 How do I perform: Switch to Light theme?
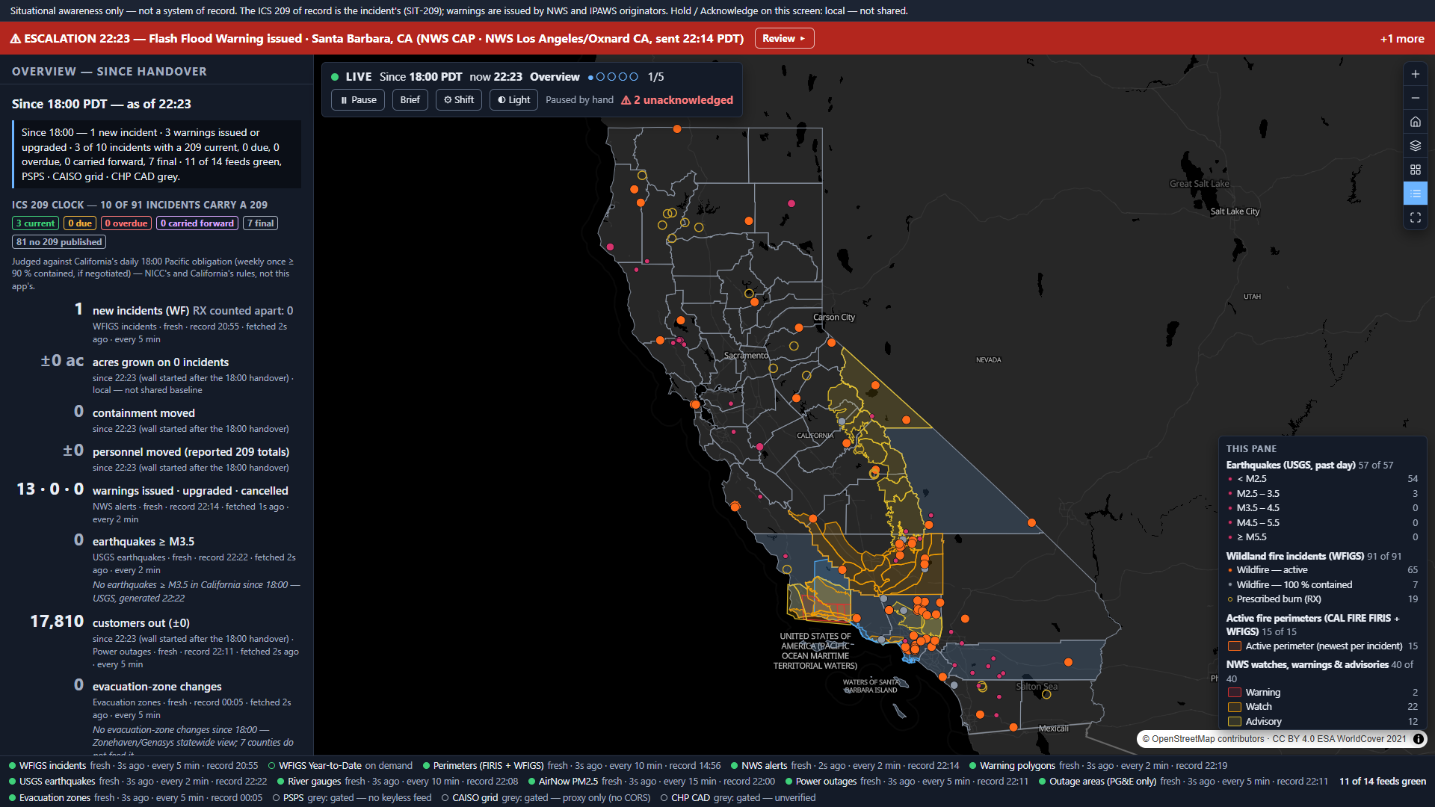pos(513,100)
